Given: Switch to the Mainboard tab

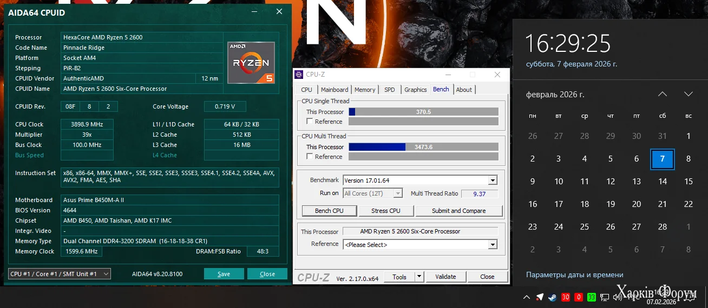Looking at the screenshot, I should [335, 90].
